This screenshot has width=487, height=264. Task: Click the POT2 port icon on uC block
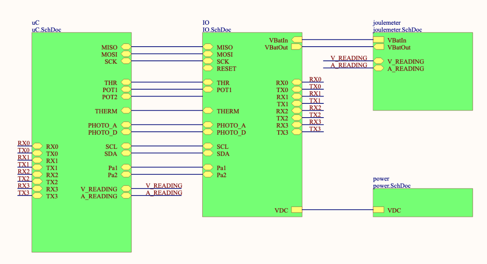tap(126, 97)
